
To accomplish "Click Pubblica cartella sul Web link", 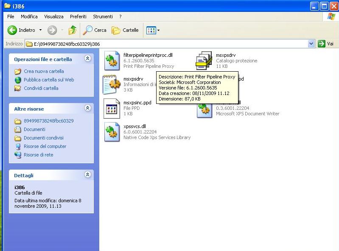I will (49, 80).
